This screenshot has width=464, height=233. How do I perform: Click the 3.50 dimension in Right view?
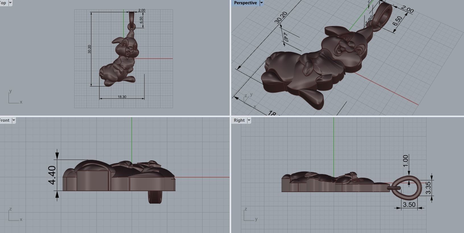click(x=409, y=205)
